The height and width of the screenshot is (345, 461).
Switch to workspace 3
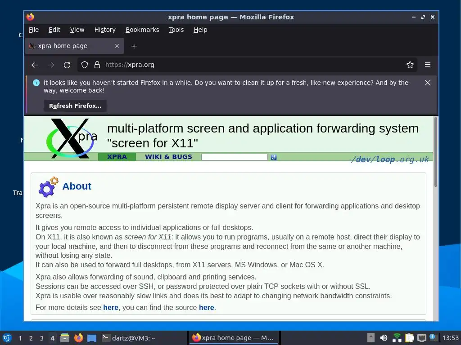[42, 338]
